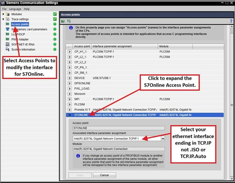Toggle the green checkbox beside Modules
This screenshot has height=183, width=235.
(55, 14)
